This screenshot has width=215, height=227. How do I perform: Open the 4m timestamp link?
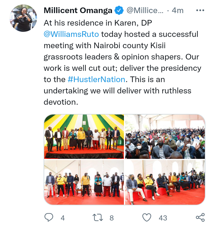(x=177, y=10)
